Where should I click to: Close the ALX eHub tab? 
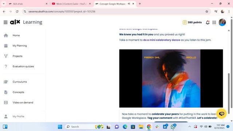coord(47,4)
